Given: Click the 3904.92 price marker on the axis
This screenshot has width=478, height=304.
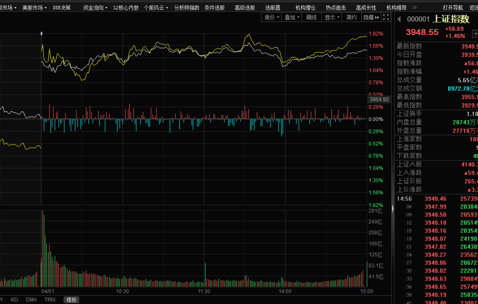Looking at the screenshot, I should (x=379, y=99).
